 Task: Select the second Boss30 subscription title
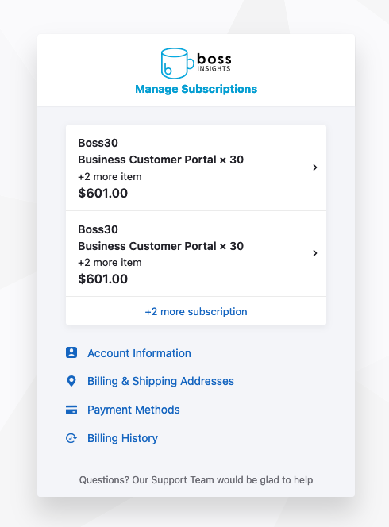[x=98, y=229]
